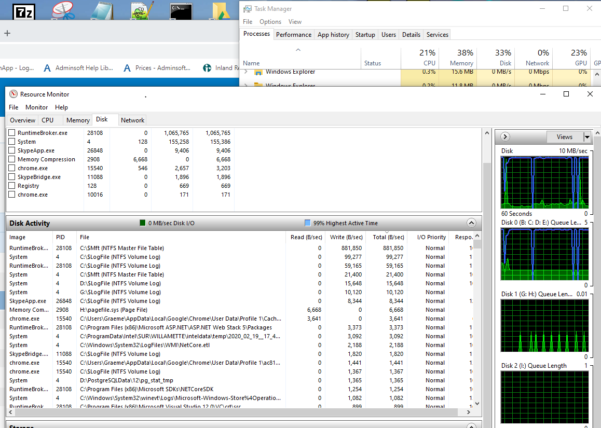Image resolution: width=601 pixels, height=428 pixels.
Task: Open the 7-Zip desktop icon
Action: (24, 11)
